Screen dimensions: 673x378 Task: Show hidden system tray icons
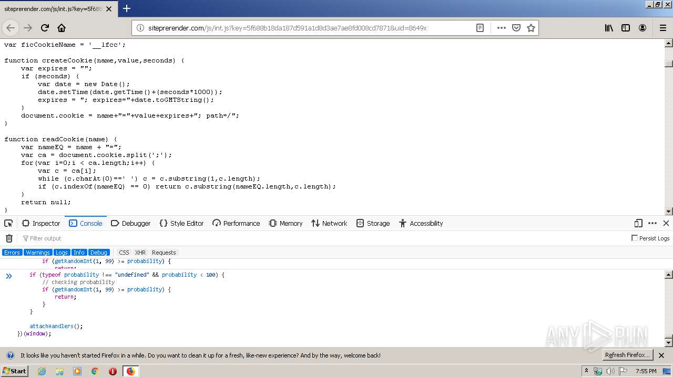[587, 371]
